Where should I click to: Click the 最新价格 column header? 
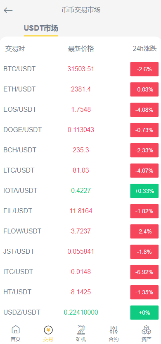(81, 49)
